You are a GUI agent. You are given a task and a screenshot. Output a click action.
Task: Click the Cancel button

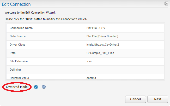136,99
